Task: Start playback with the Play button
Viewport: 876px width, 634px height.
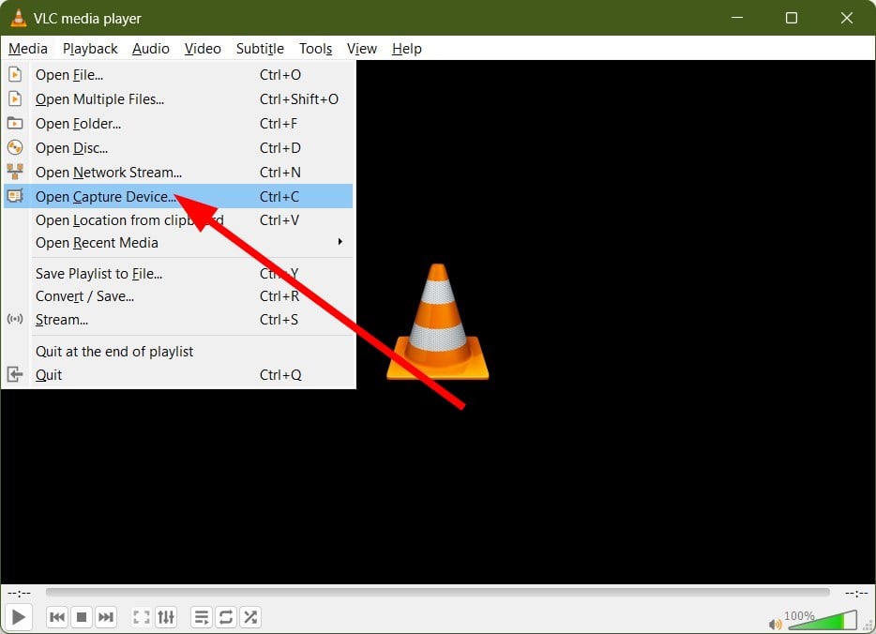Action: pos(18,617)
